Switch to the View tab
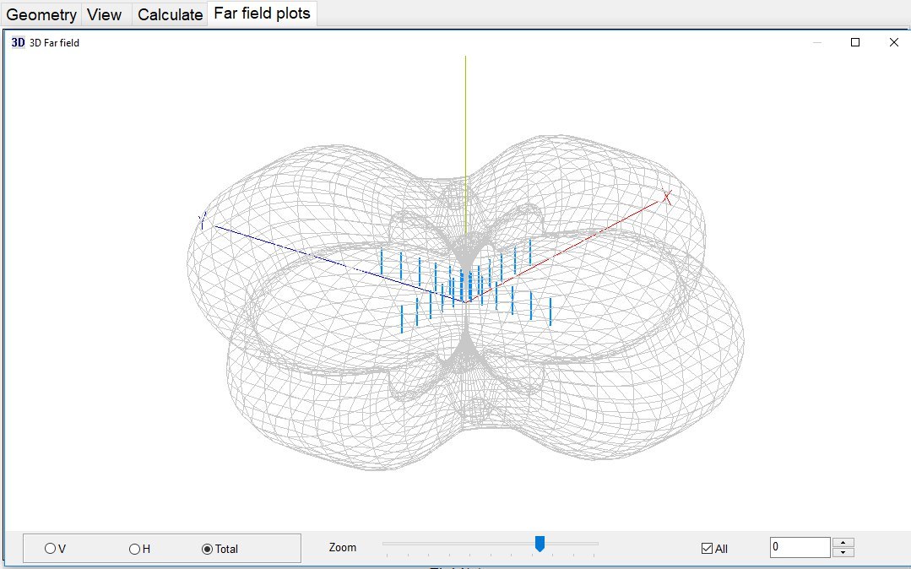The height and width of the screenshot is (569, 911). [104, 14]
